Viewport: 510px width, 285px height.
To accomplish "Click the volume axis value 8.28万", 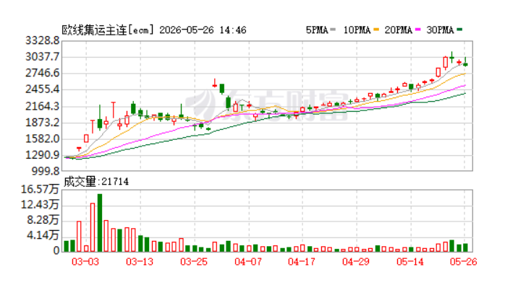I will 43,220.
